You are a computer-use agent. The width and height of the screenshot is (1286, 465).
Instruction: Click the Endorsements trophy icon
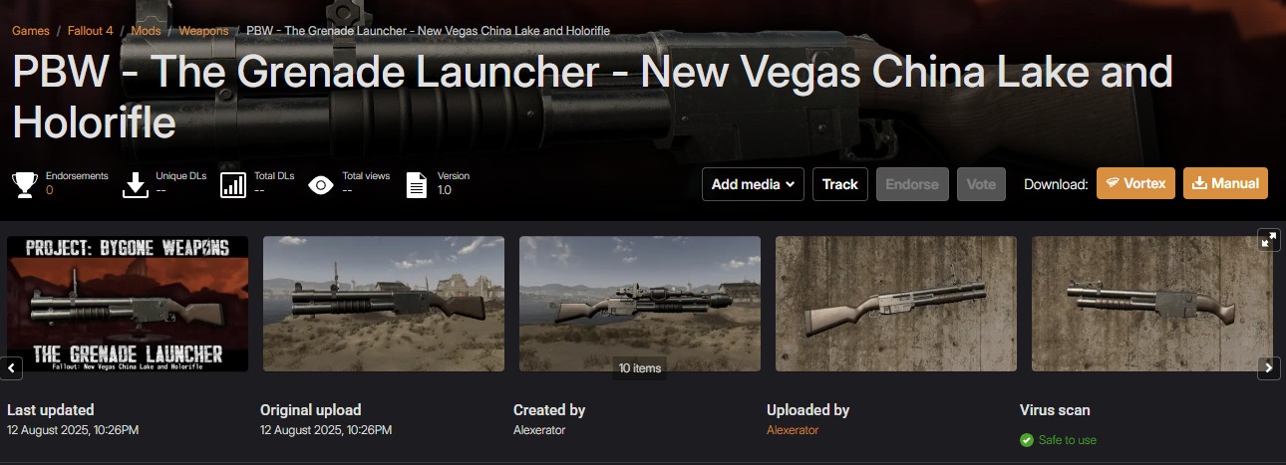pyautogui.click(x=25, y=184)
